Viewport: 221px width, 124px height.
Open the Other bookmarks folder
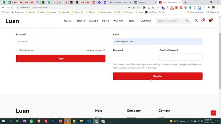click(x=195, y=12)
